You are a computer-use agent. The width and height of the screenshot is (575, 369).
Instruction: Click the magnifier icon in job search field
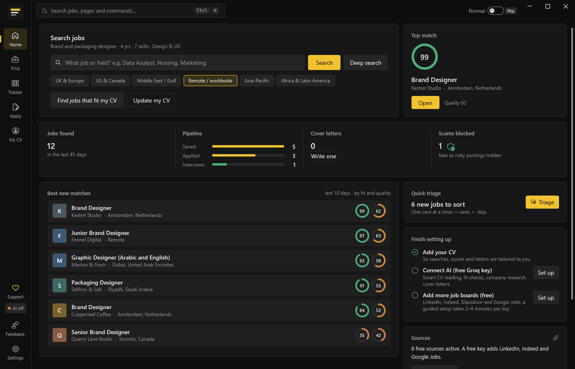tap(58, 63)
